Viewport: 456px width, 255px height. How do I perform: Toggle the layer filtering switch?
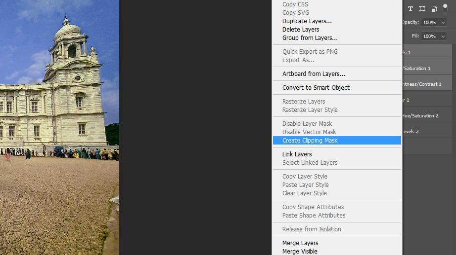coord(445,8)
